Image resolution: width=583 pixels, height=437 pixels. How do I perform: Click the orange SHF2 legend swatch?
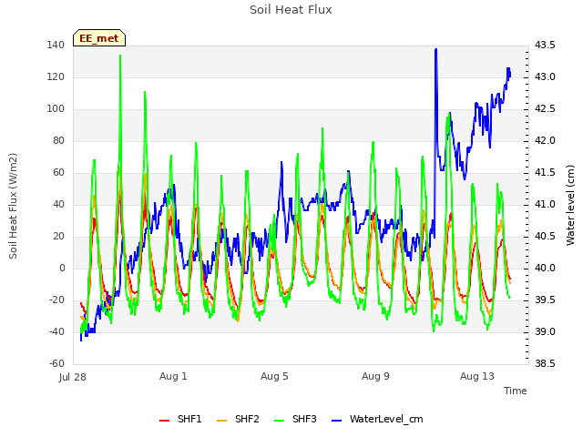pos(221,421)
